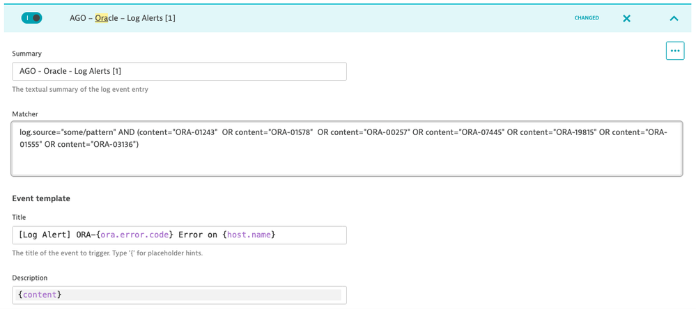Click into the Summary input field
The width and height of the screenshot is (696, 309).
(x=179, y=72)
